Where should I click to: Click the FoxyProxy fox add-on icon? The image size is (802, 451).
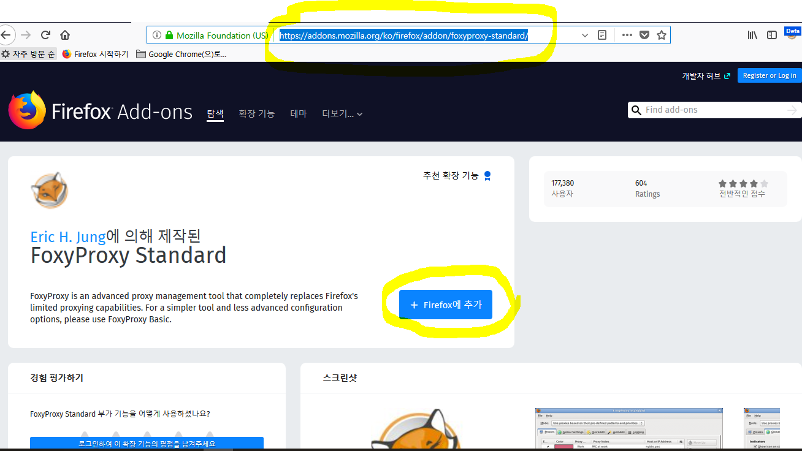click(50, 191)
